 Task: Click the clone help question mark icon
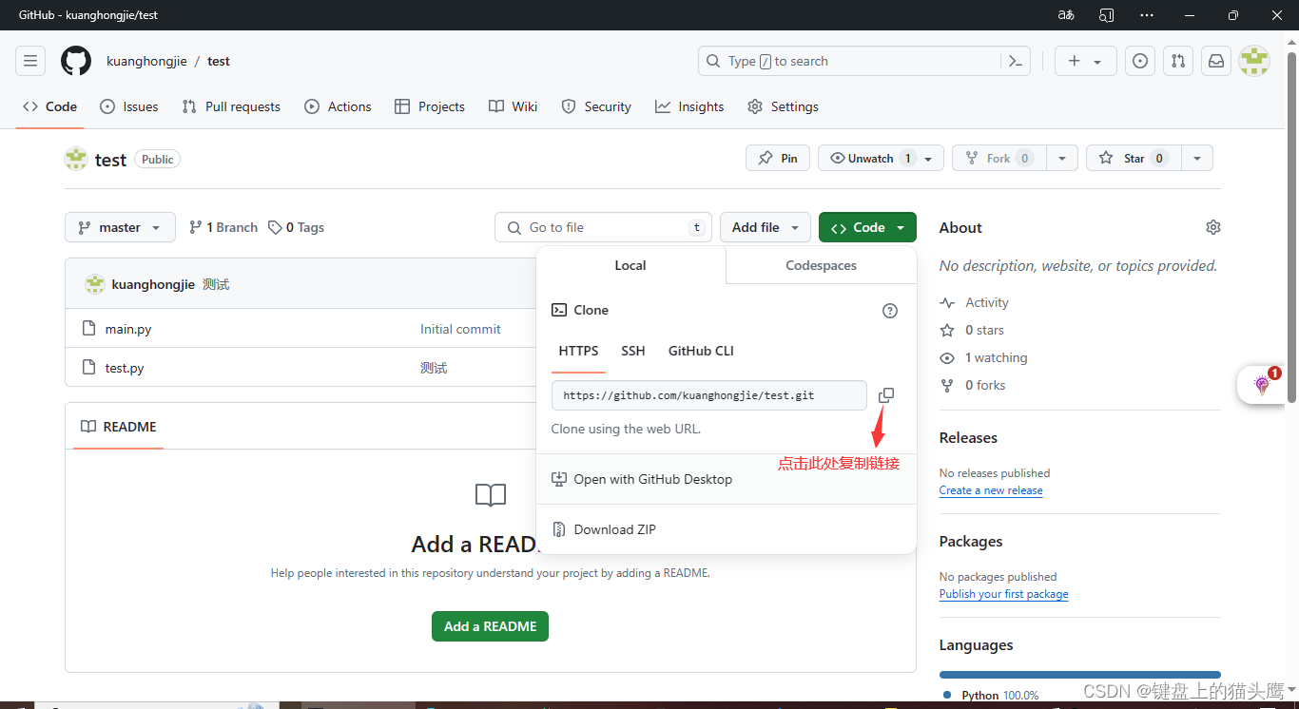click(x=889, y=310)
